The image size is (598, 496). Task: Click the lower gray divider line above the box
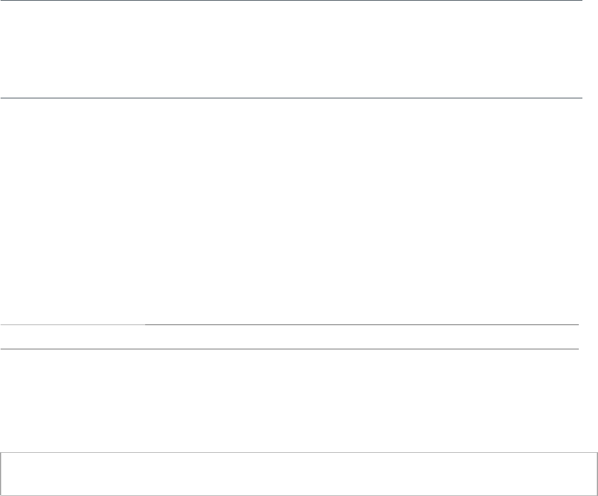(x=289, y=348)
